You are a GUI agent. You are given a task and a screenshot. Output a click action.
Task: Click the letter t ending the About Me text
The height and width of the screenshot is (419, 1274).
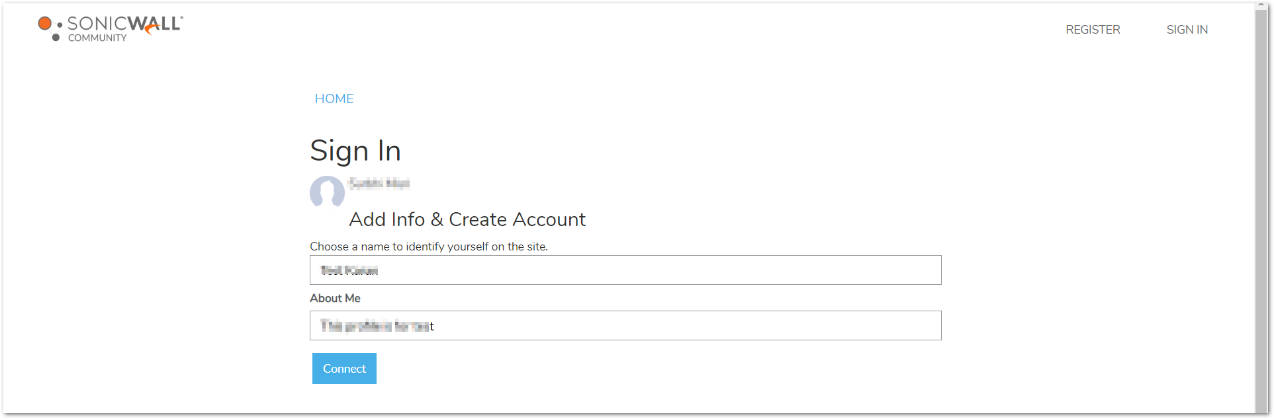pos(432,326)
